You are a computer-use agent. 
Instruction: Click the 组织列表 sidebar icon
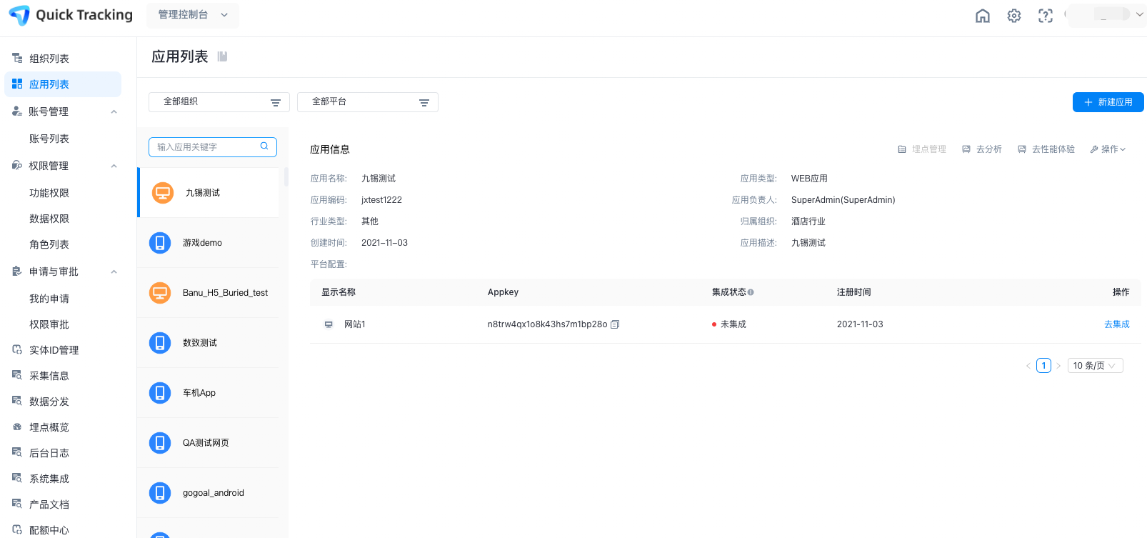[17, 58]
